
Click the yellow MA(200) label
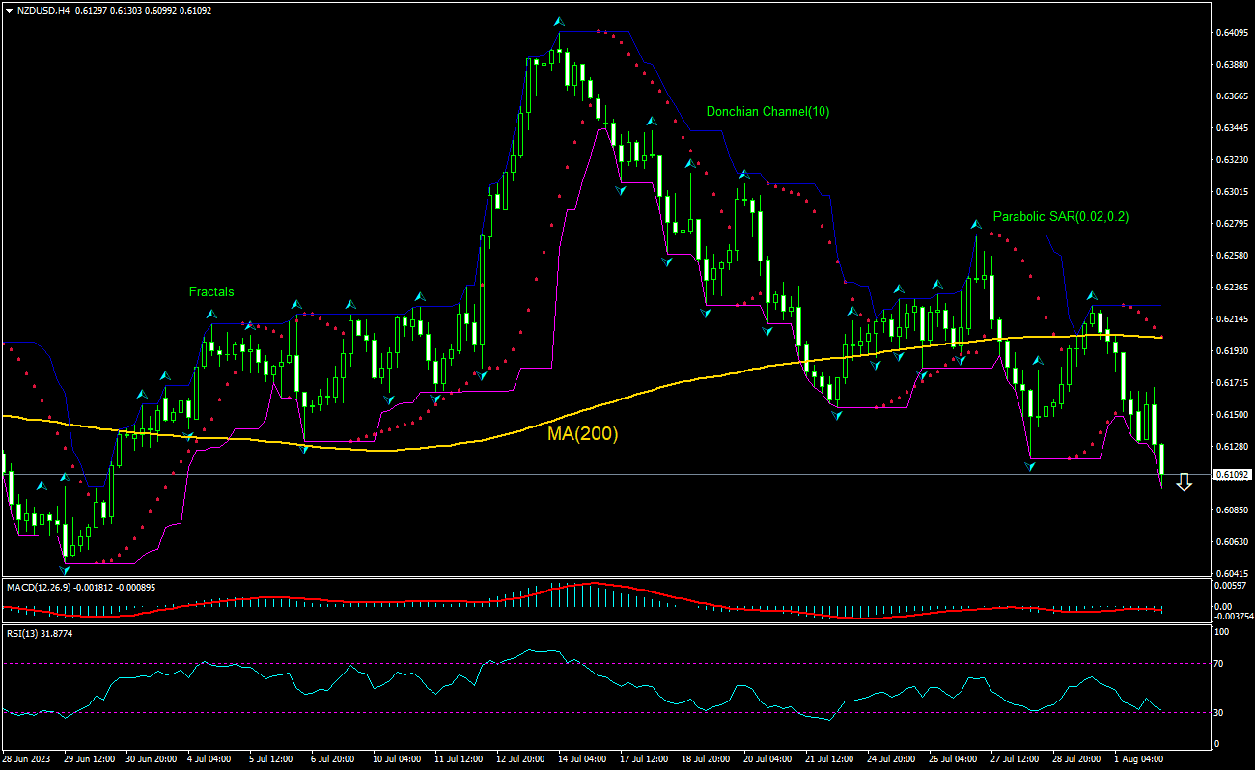(582, 436)
